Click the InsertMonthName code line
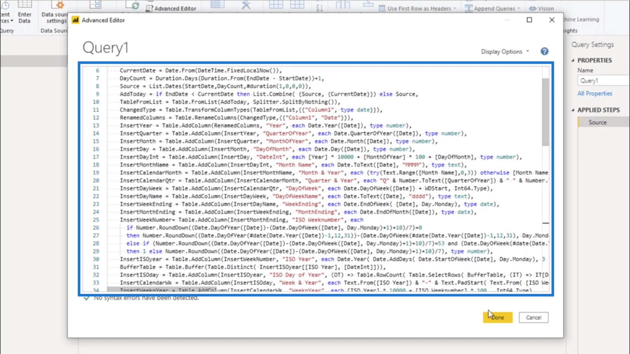The image size is (630, 354). 293,165
